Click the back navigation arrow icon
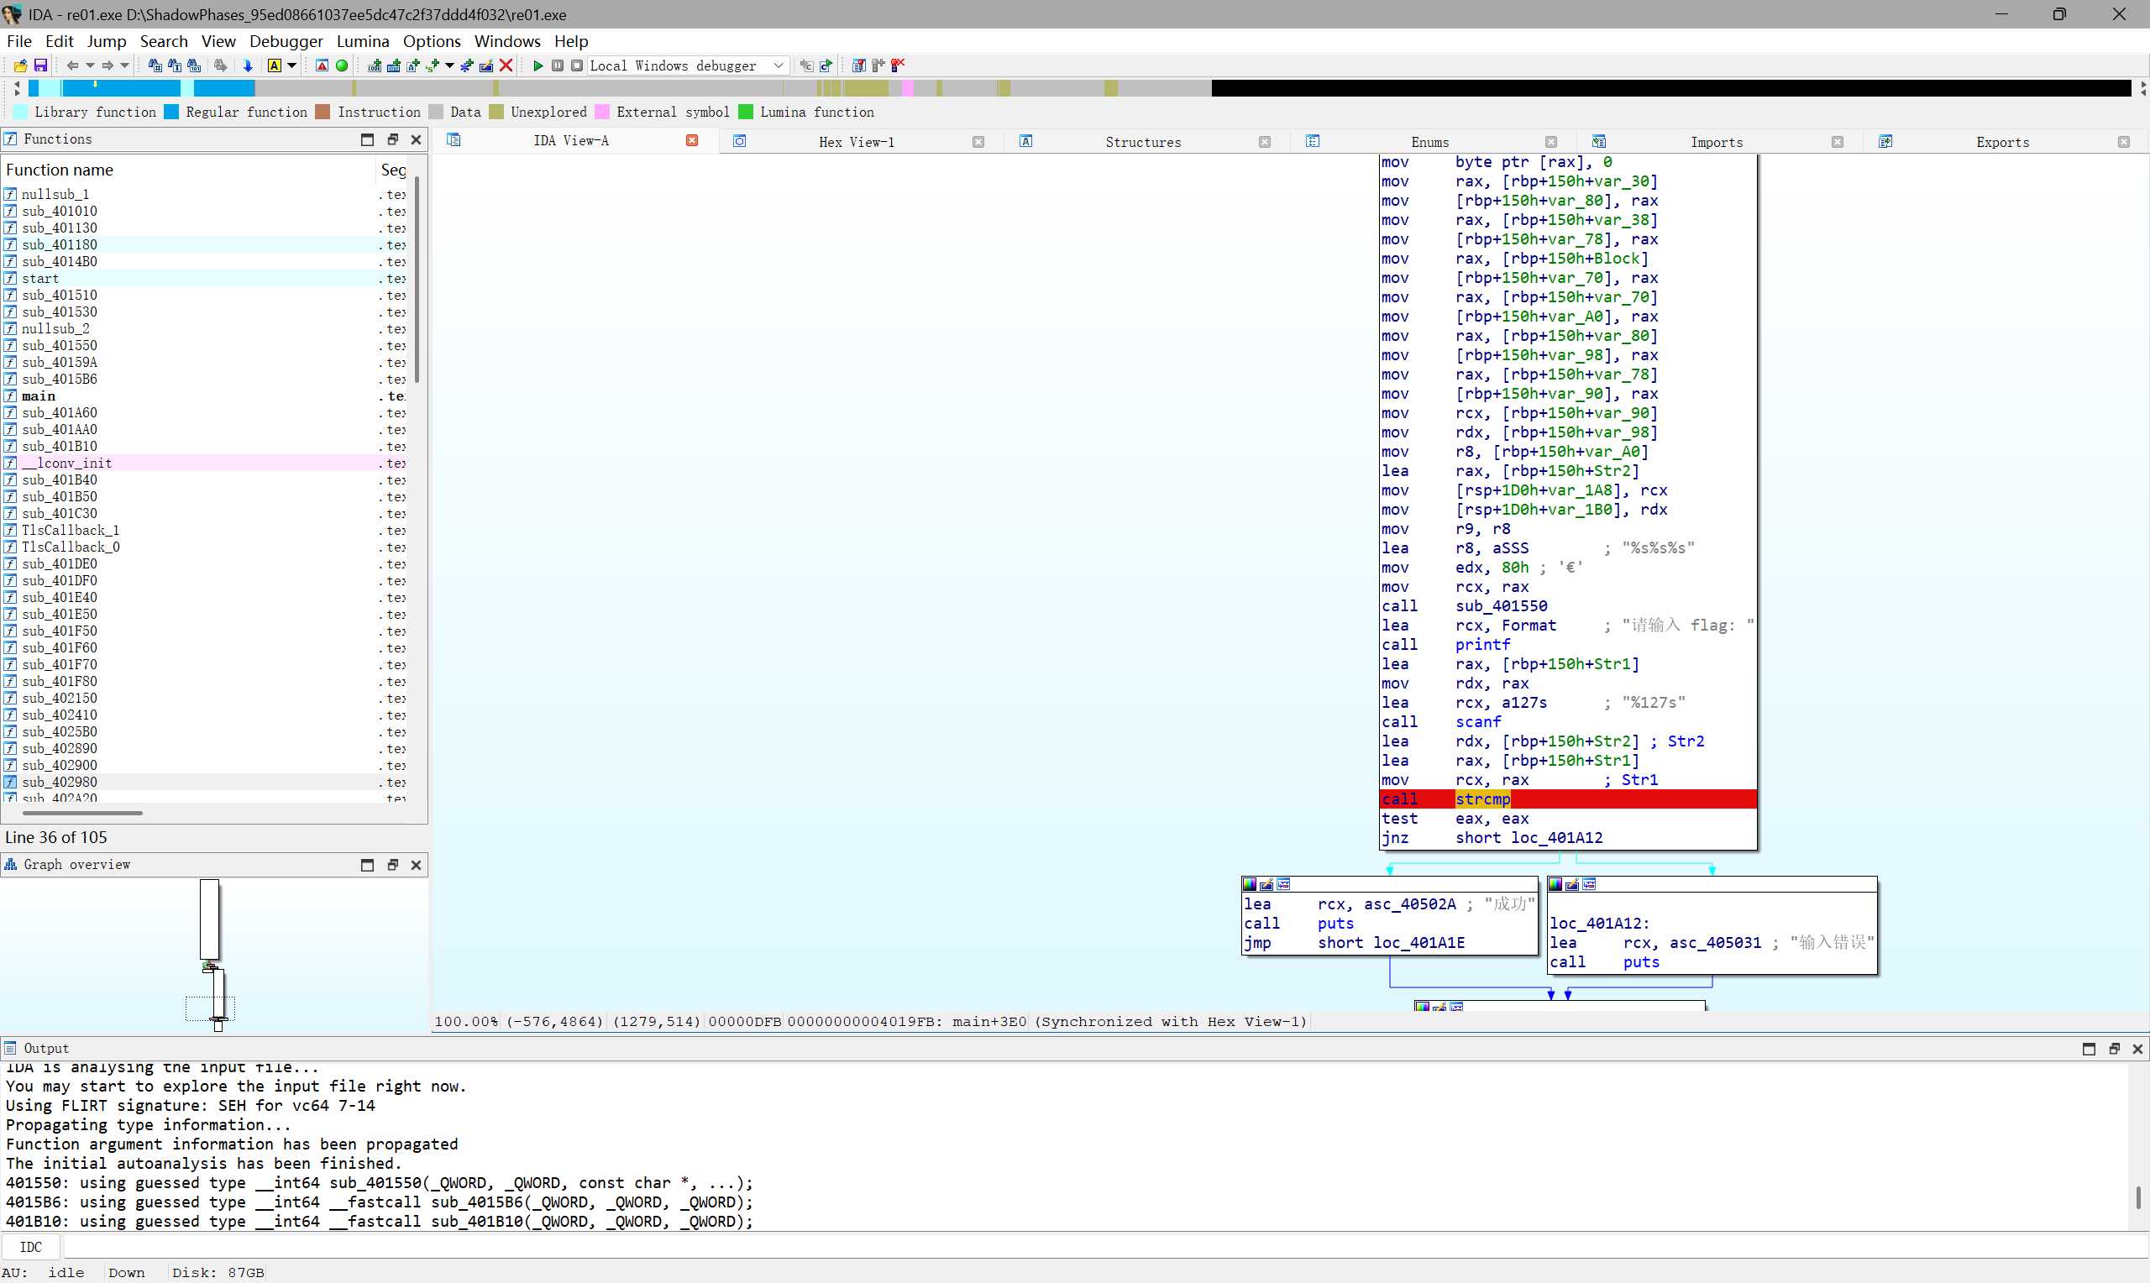 coord(72,65)
